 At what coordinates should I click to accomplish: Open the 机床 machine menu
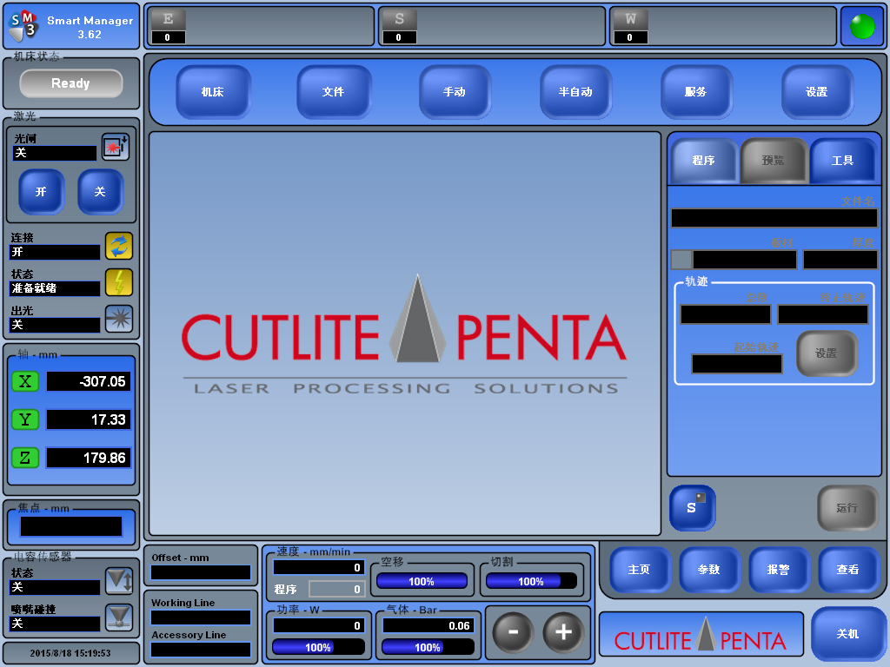pyautogui.click(x=214, y=92)
